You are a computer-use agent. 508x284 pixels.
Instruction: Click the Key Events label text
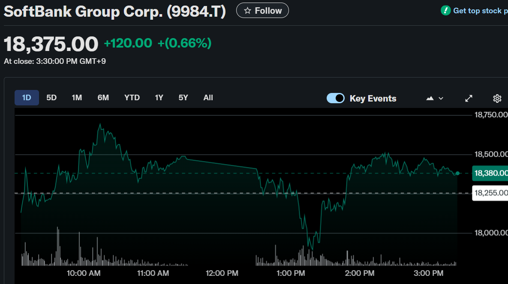373,99
